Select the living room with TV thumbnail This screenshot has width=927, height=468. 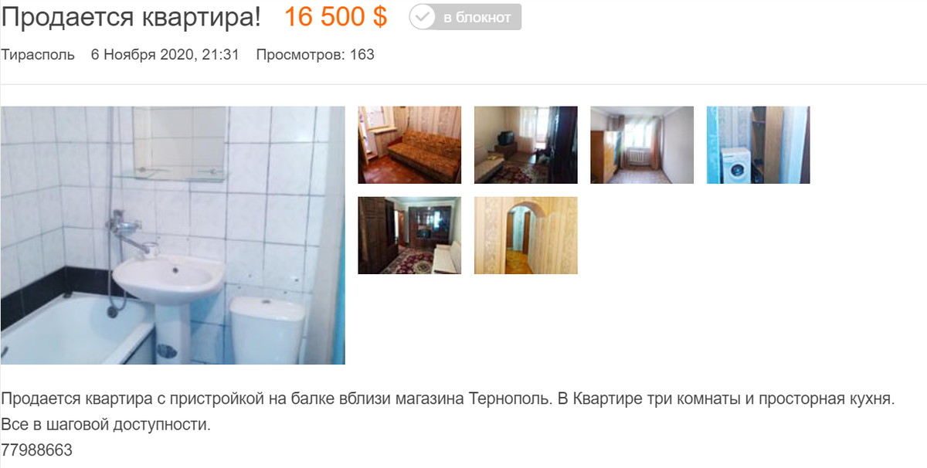tap(526, 145)
